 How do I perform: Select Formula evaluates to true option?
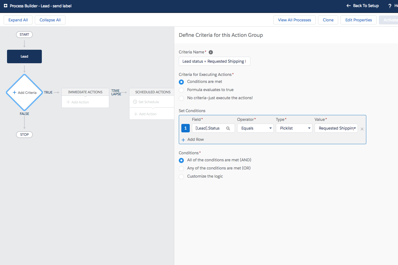tap(181, 90)
